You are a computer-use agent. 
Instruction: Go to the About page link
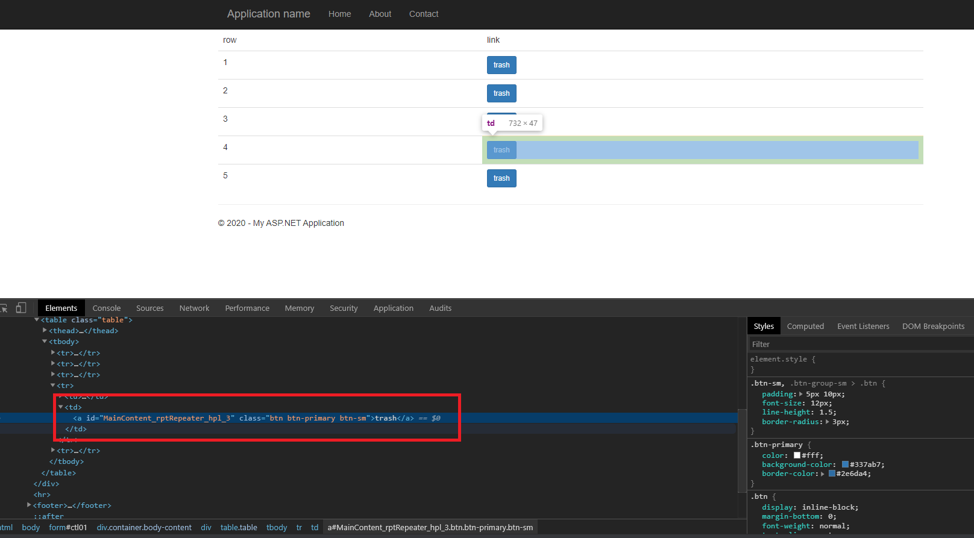380,14
